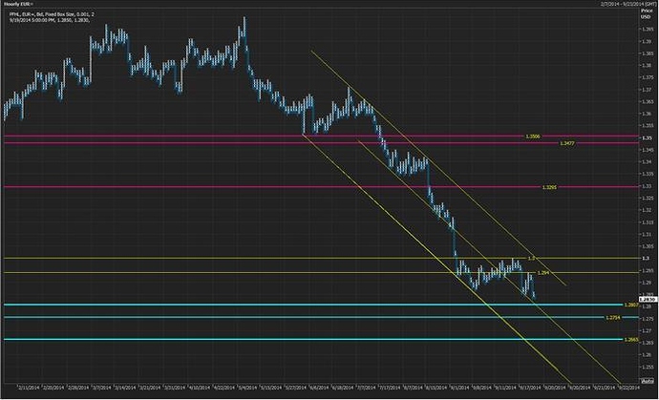Screen dimensions: 659x400
Task: Click the 1.3 price axis tick
Action: 645,258
